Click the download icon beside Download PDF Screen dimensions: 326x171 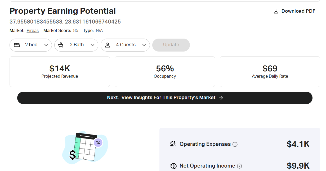click(x=276, y=11)
